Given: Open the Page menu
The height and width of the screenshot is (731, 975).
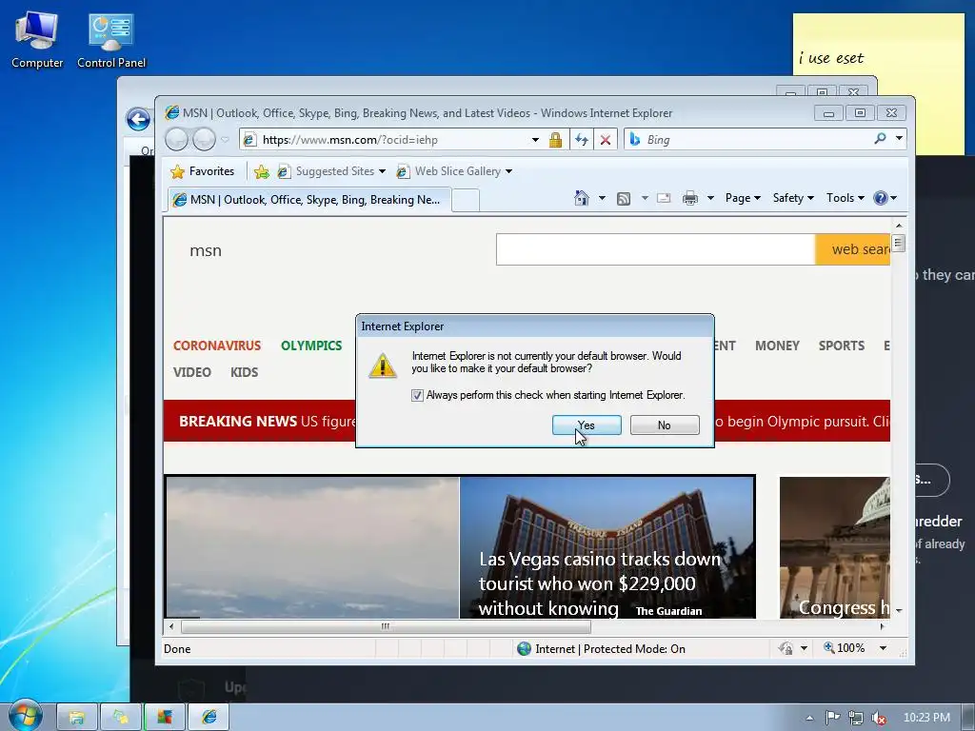Looking at the screenshot, I should (743, 198).
